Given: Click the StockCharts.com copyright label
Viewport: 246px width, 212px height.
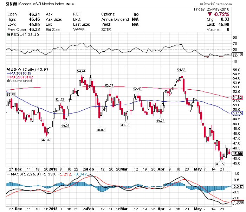Looking at the screenshot, I should [x=216, y=4].
